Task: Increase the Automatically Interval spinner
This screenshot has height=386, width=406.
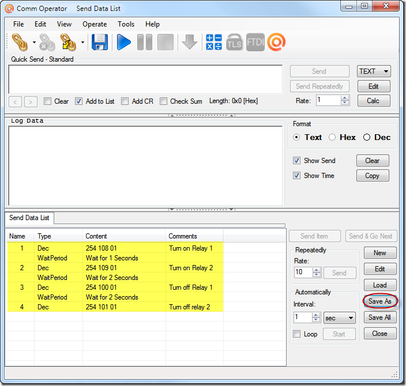Action: [316, 315]
